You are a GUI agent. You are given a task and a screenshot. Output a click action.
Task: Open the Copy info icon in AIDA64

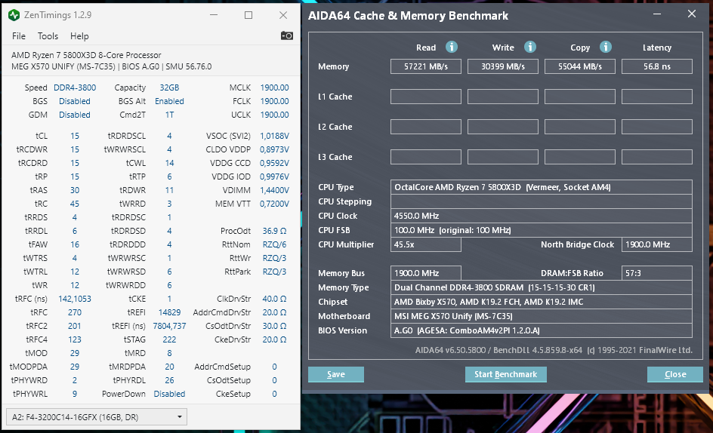(x=605, y=47)
